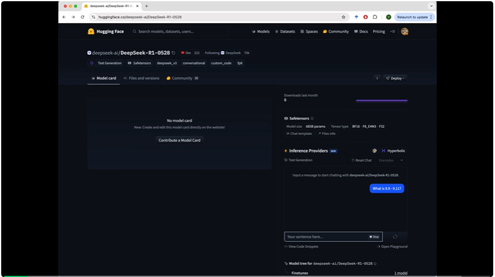Open the blue extension icon in the toolbar
Viewport: 495px width, 277px height.
[x=356, y=17]
